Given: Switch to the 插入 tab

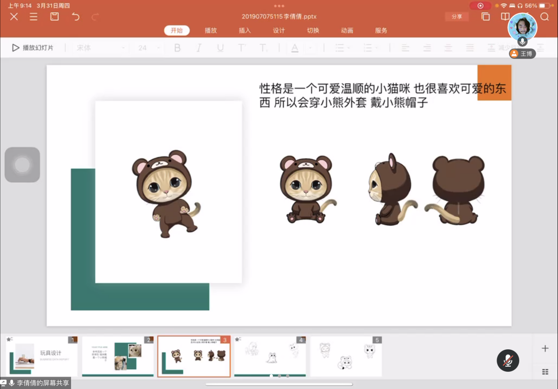Looking at the screenshot, I should [245, 30].
